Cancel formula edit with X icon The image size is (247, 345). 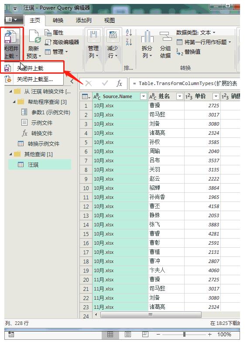(89, 83)
